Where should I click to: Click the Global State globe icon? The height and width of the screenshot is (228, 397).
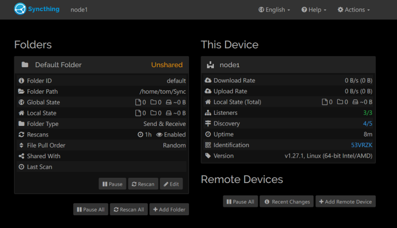[21, 102]
